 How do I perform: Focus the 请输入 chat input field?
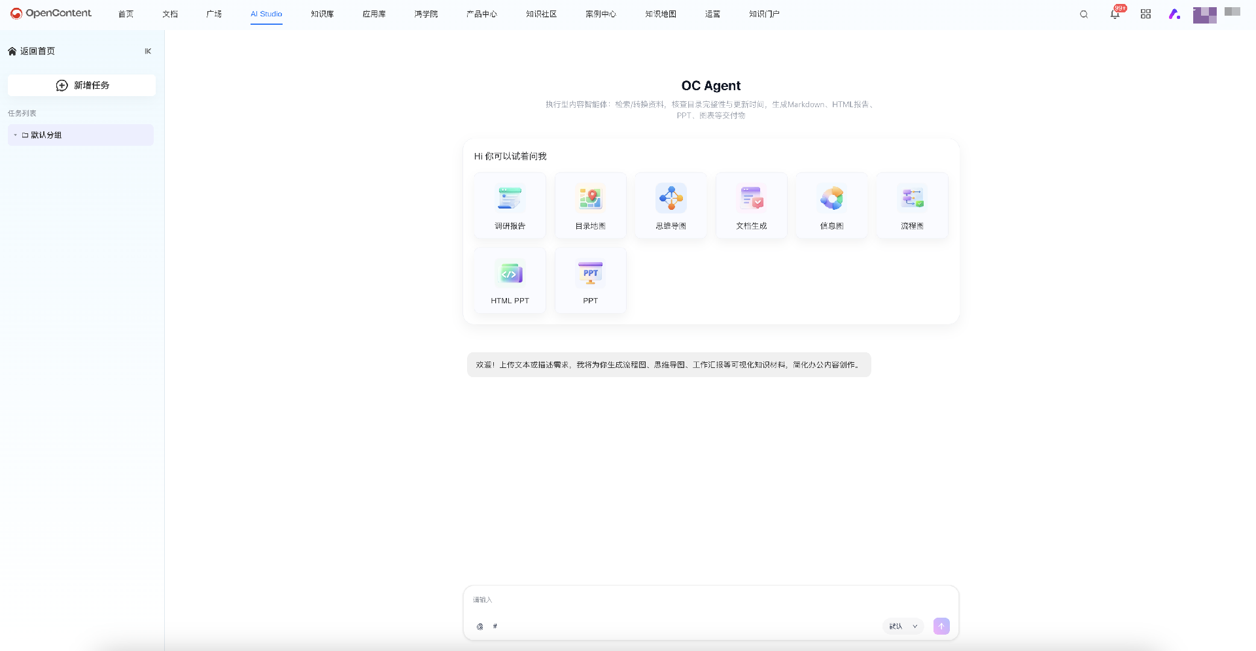pos(711,600)
